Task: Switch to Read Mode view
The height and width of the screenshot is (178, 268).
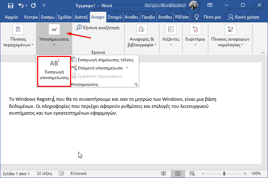Action: point(164,174)
